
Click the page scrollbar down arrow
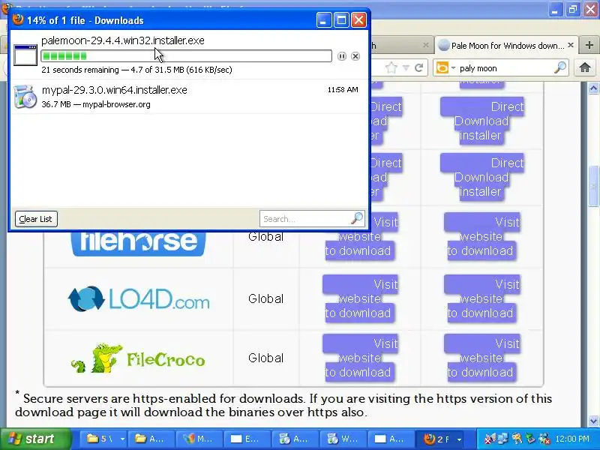coord(593,421)
